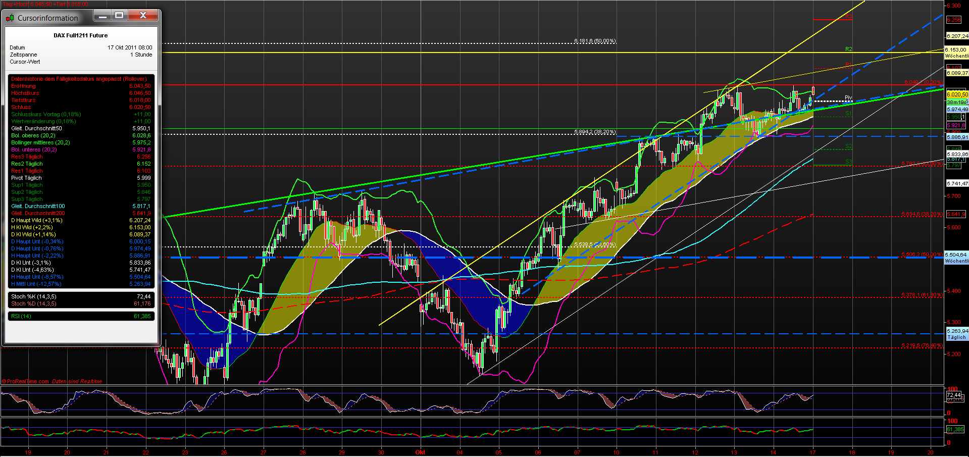Click the RSI value tag "61,385"
Image resolution: width=969 pixels, height=457 pixels.
pos(955,430)
